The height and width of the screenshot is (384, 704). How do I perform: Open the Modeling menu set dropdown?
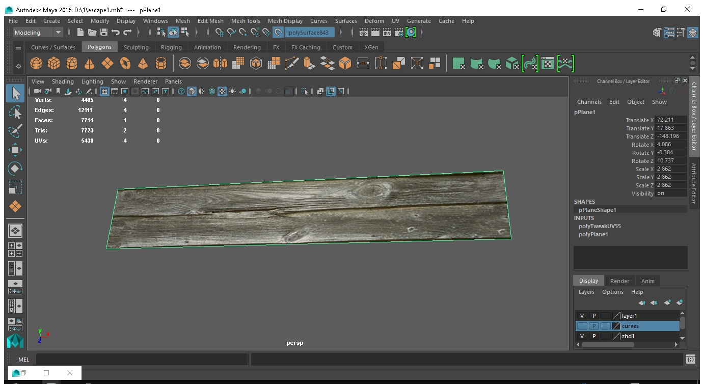click(x=58, y=33)
